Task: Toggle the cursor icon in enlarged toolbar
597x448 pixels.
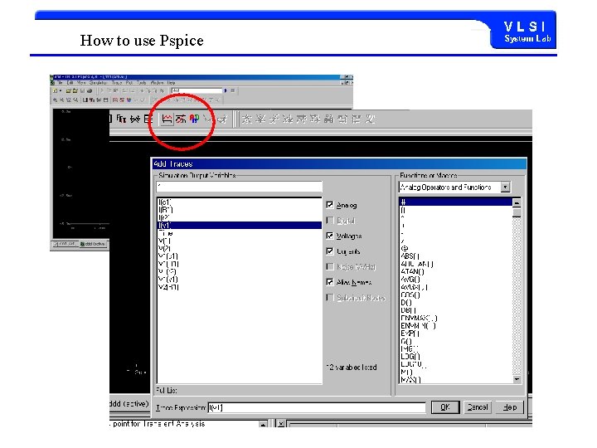Action: point(222,119)
